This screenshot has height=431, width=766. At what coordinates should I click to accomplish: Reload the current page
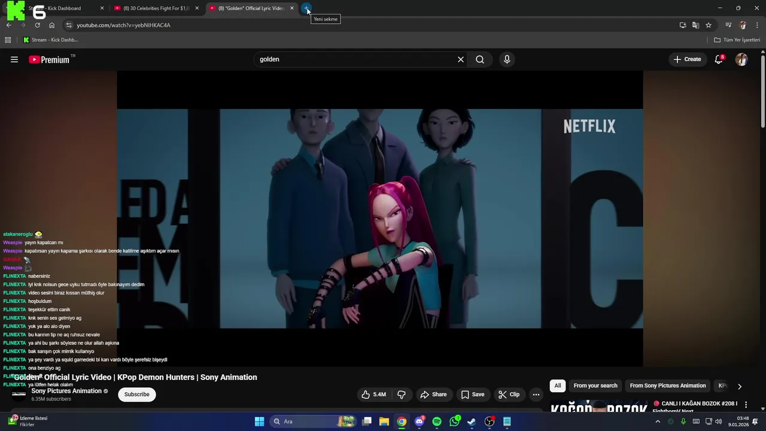(37, 25)
